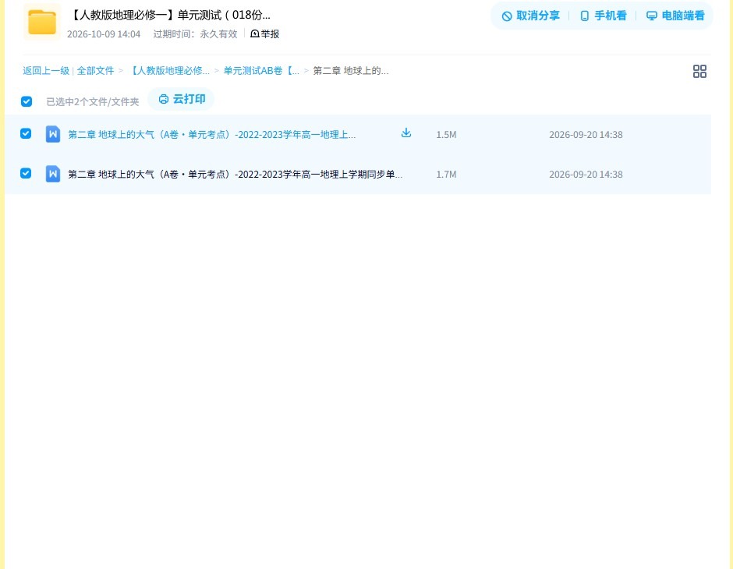Click the current folder 第二章 地球上的... breadcrumb

351,71
